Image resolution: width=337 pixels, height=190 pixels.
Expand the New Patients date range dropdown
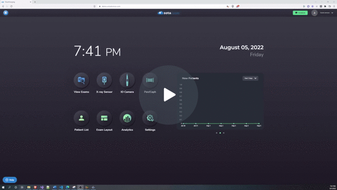[x=251, y=78]
